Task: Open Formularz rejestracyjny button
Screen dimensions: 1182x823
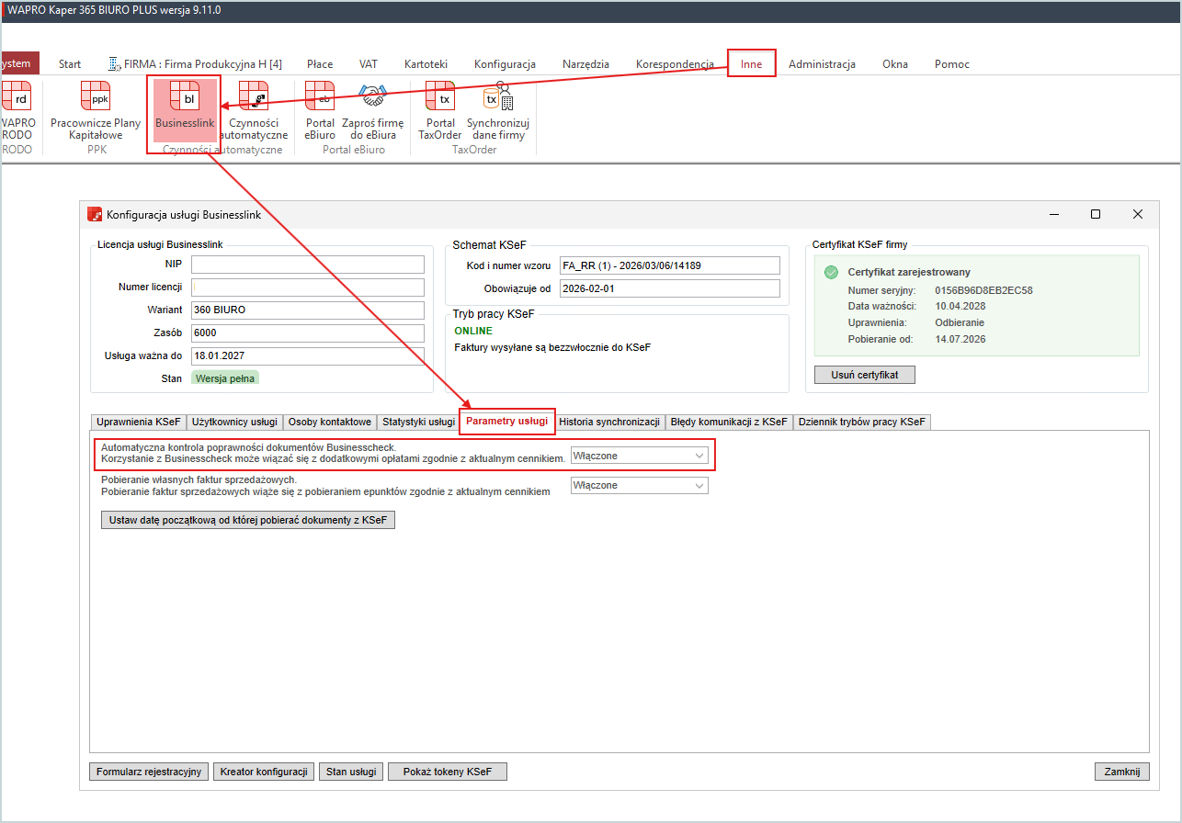Action: (x=149, y=772)
